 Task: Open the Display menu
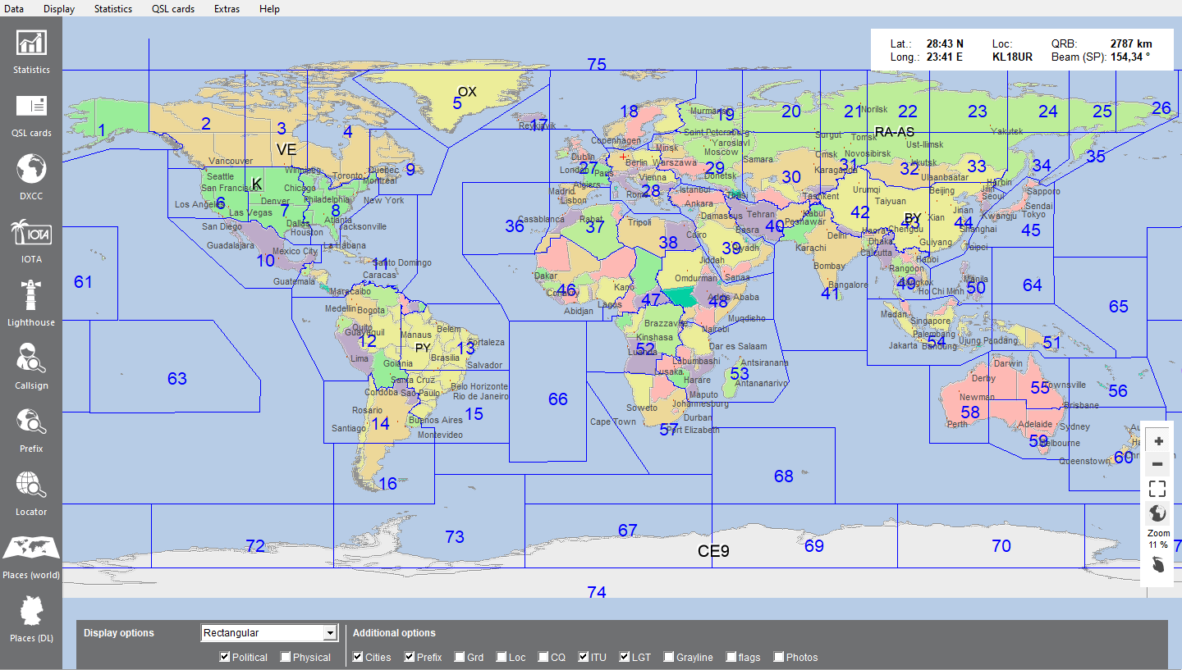pyautogui.click(x=59, y=9)
